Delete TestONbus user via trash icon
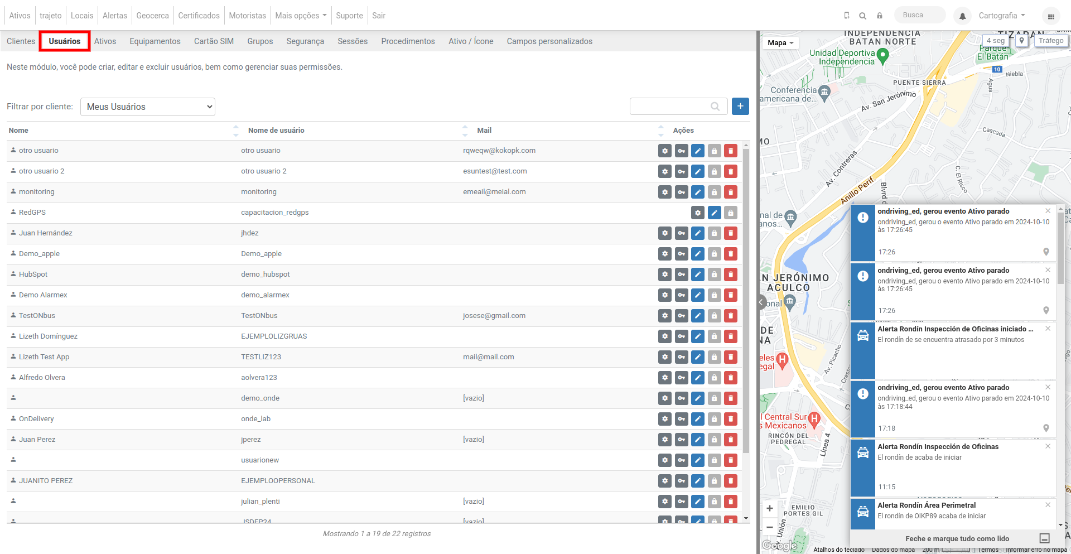Viewport: 1071px width, 554px height. 731,316
